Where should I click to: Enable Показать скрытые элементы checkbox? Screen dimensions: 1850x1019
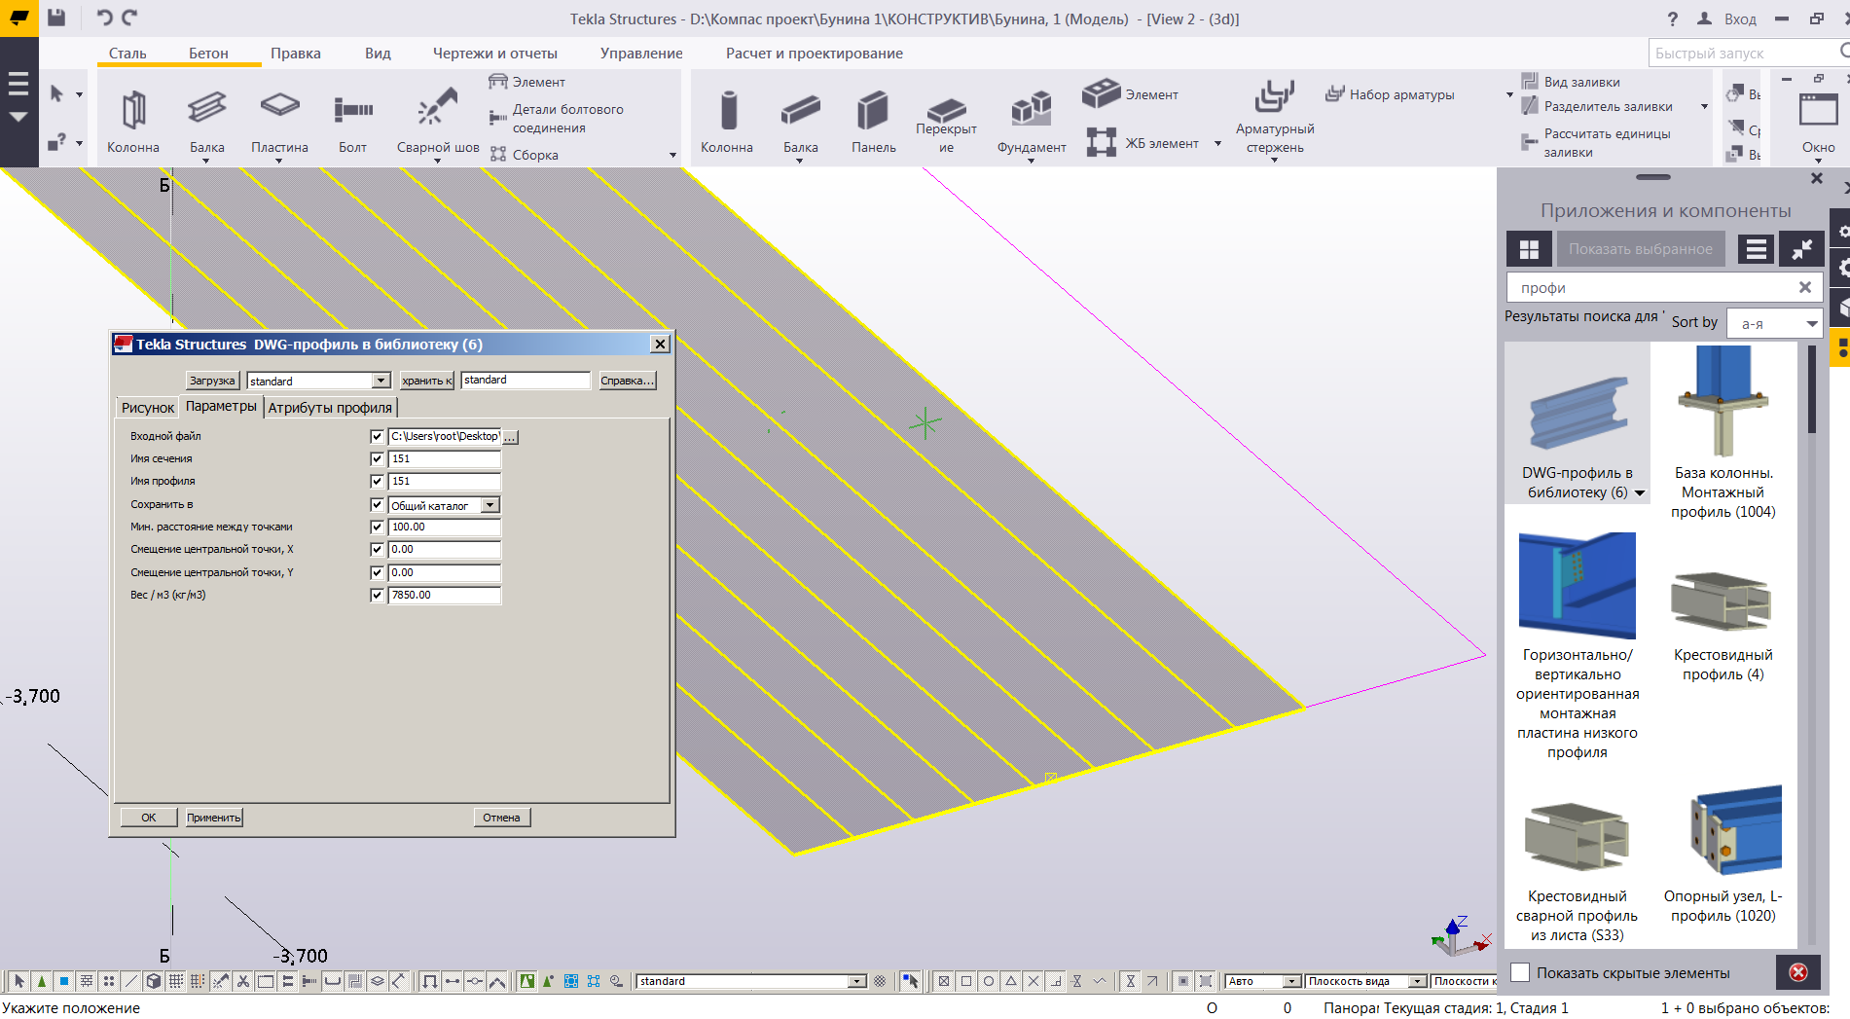(x=1520, y=972)
